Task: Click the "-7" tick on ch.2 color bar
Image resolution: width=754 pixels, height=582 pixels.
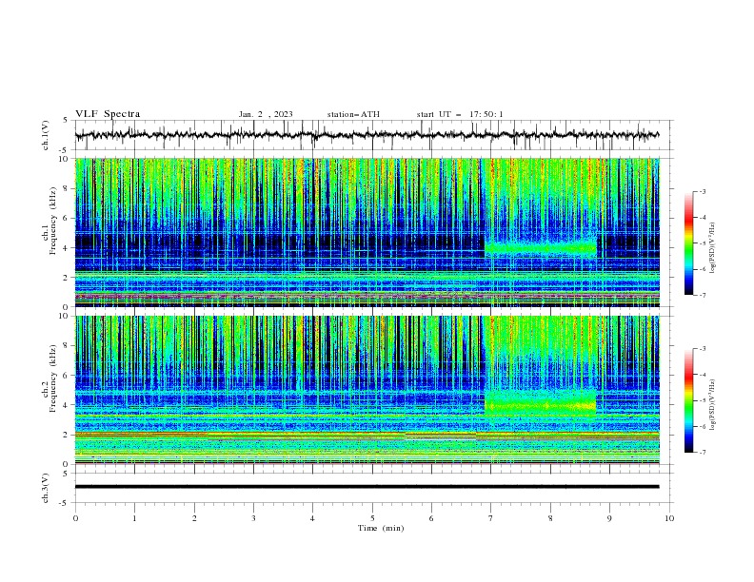Action: point(702,452)
